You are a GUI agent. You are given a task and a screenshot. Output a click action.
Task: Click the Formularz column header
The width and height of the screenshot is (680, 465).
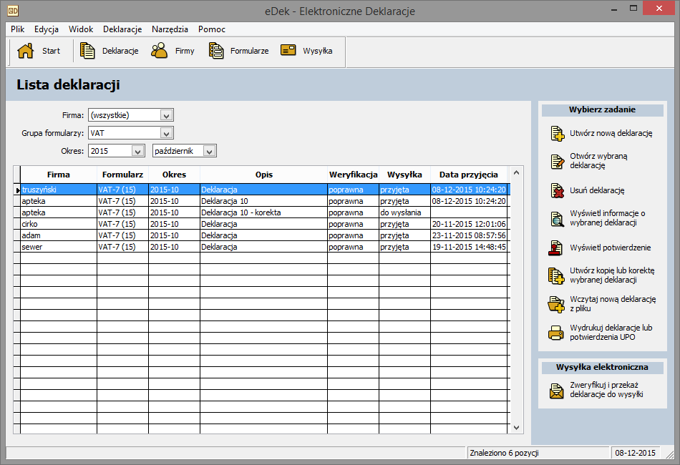tap(122, 175)
